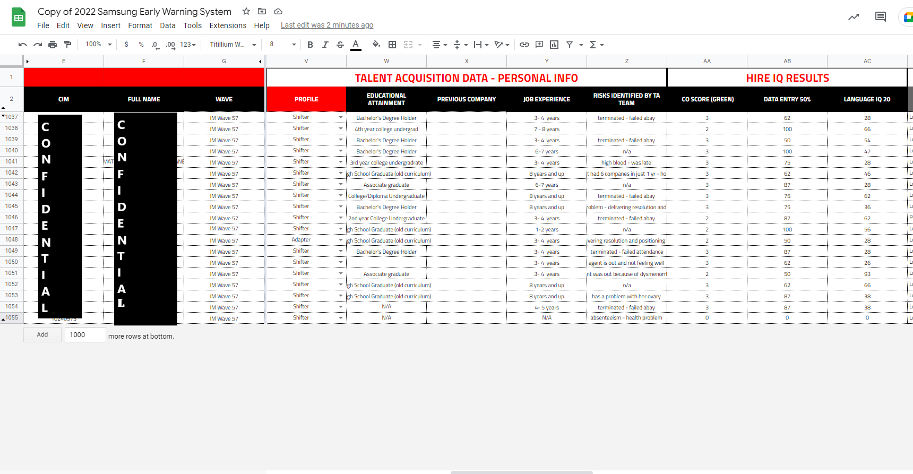This screenshot has width=913, height=474.
Task: Open profile dropdown in row 1037
Action: (341, 117)
